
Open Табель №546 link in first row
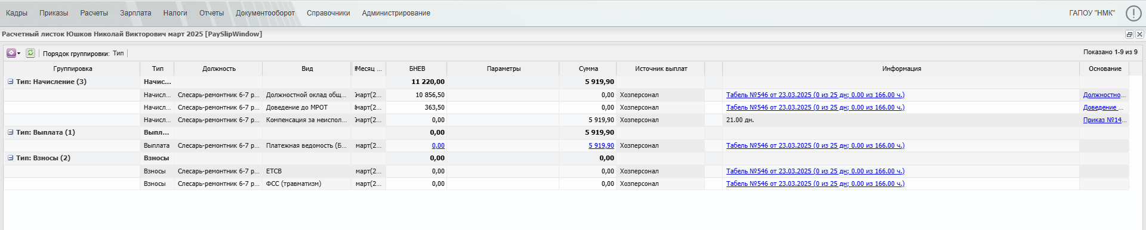[815, 95]
